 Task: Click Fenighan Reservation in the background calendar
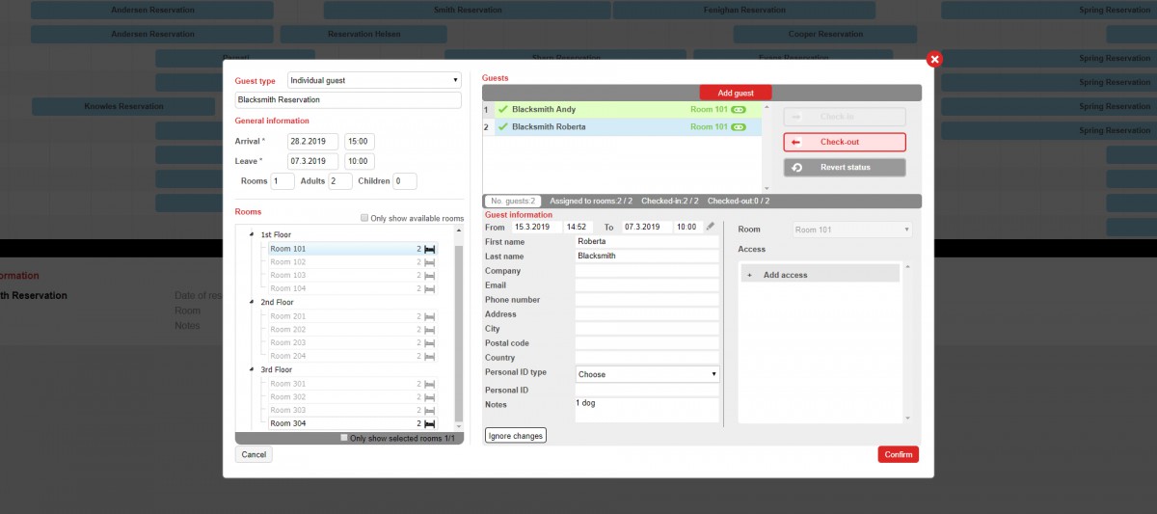tap(744, 10)
